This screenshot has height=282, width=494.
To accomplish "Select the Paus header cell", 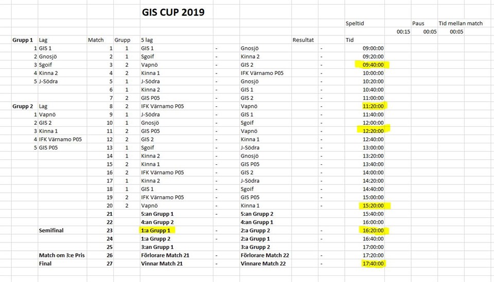I will 418,23.
